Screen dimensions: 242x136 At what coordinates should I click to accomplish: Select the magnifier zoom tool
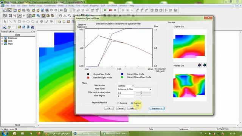(69, 16)
